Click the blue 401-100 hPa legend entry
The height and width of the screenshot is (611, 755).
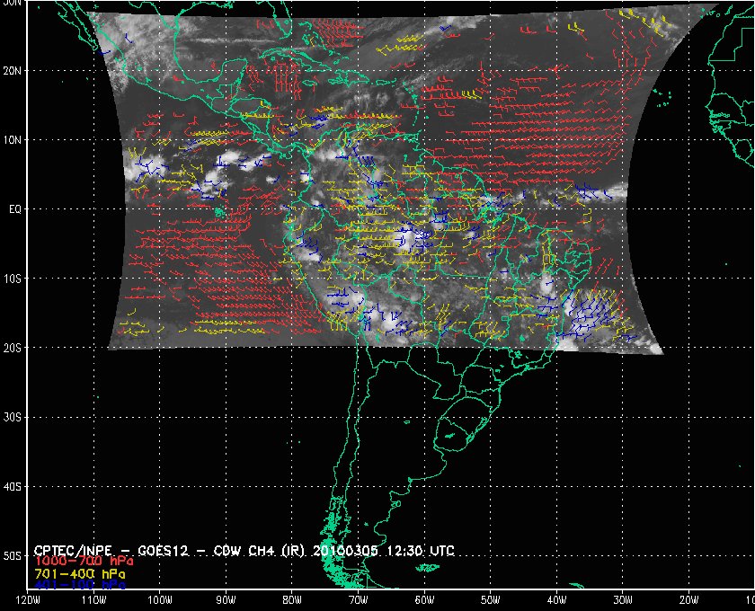tap(79, 584)
